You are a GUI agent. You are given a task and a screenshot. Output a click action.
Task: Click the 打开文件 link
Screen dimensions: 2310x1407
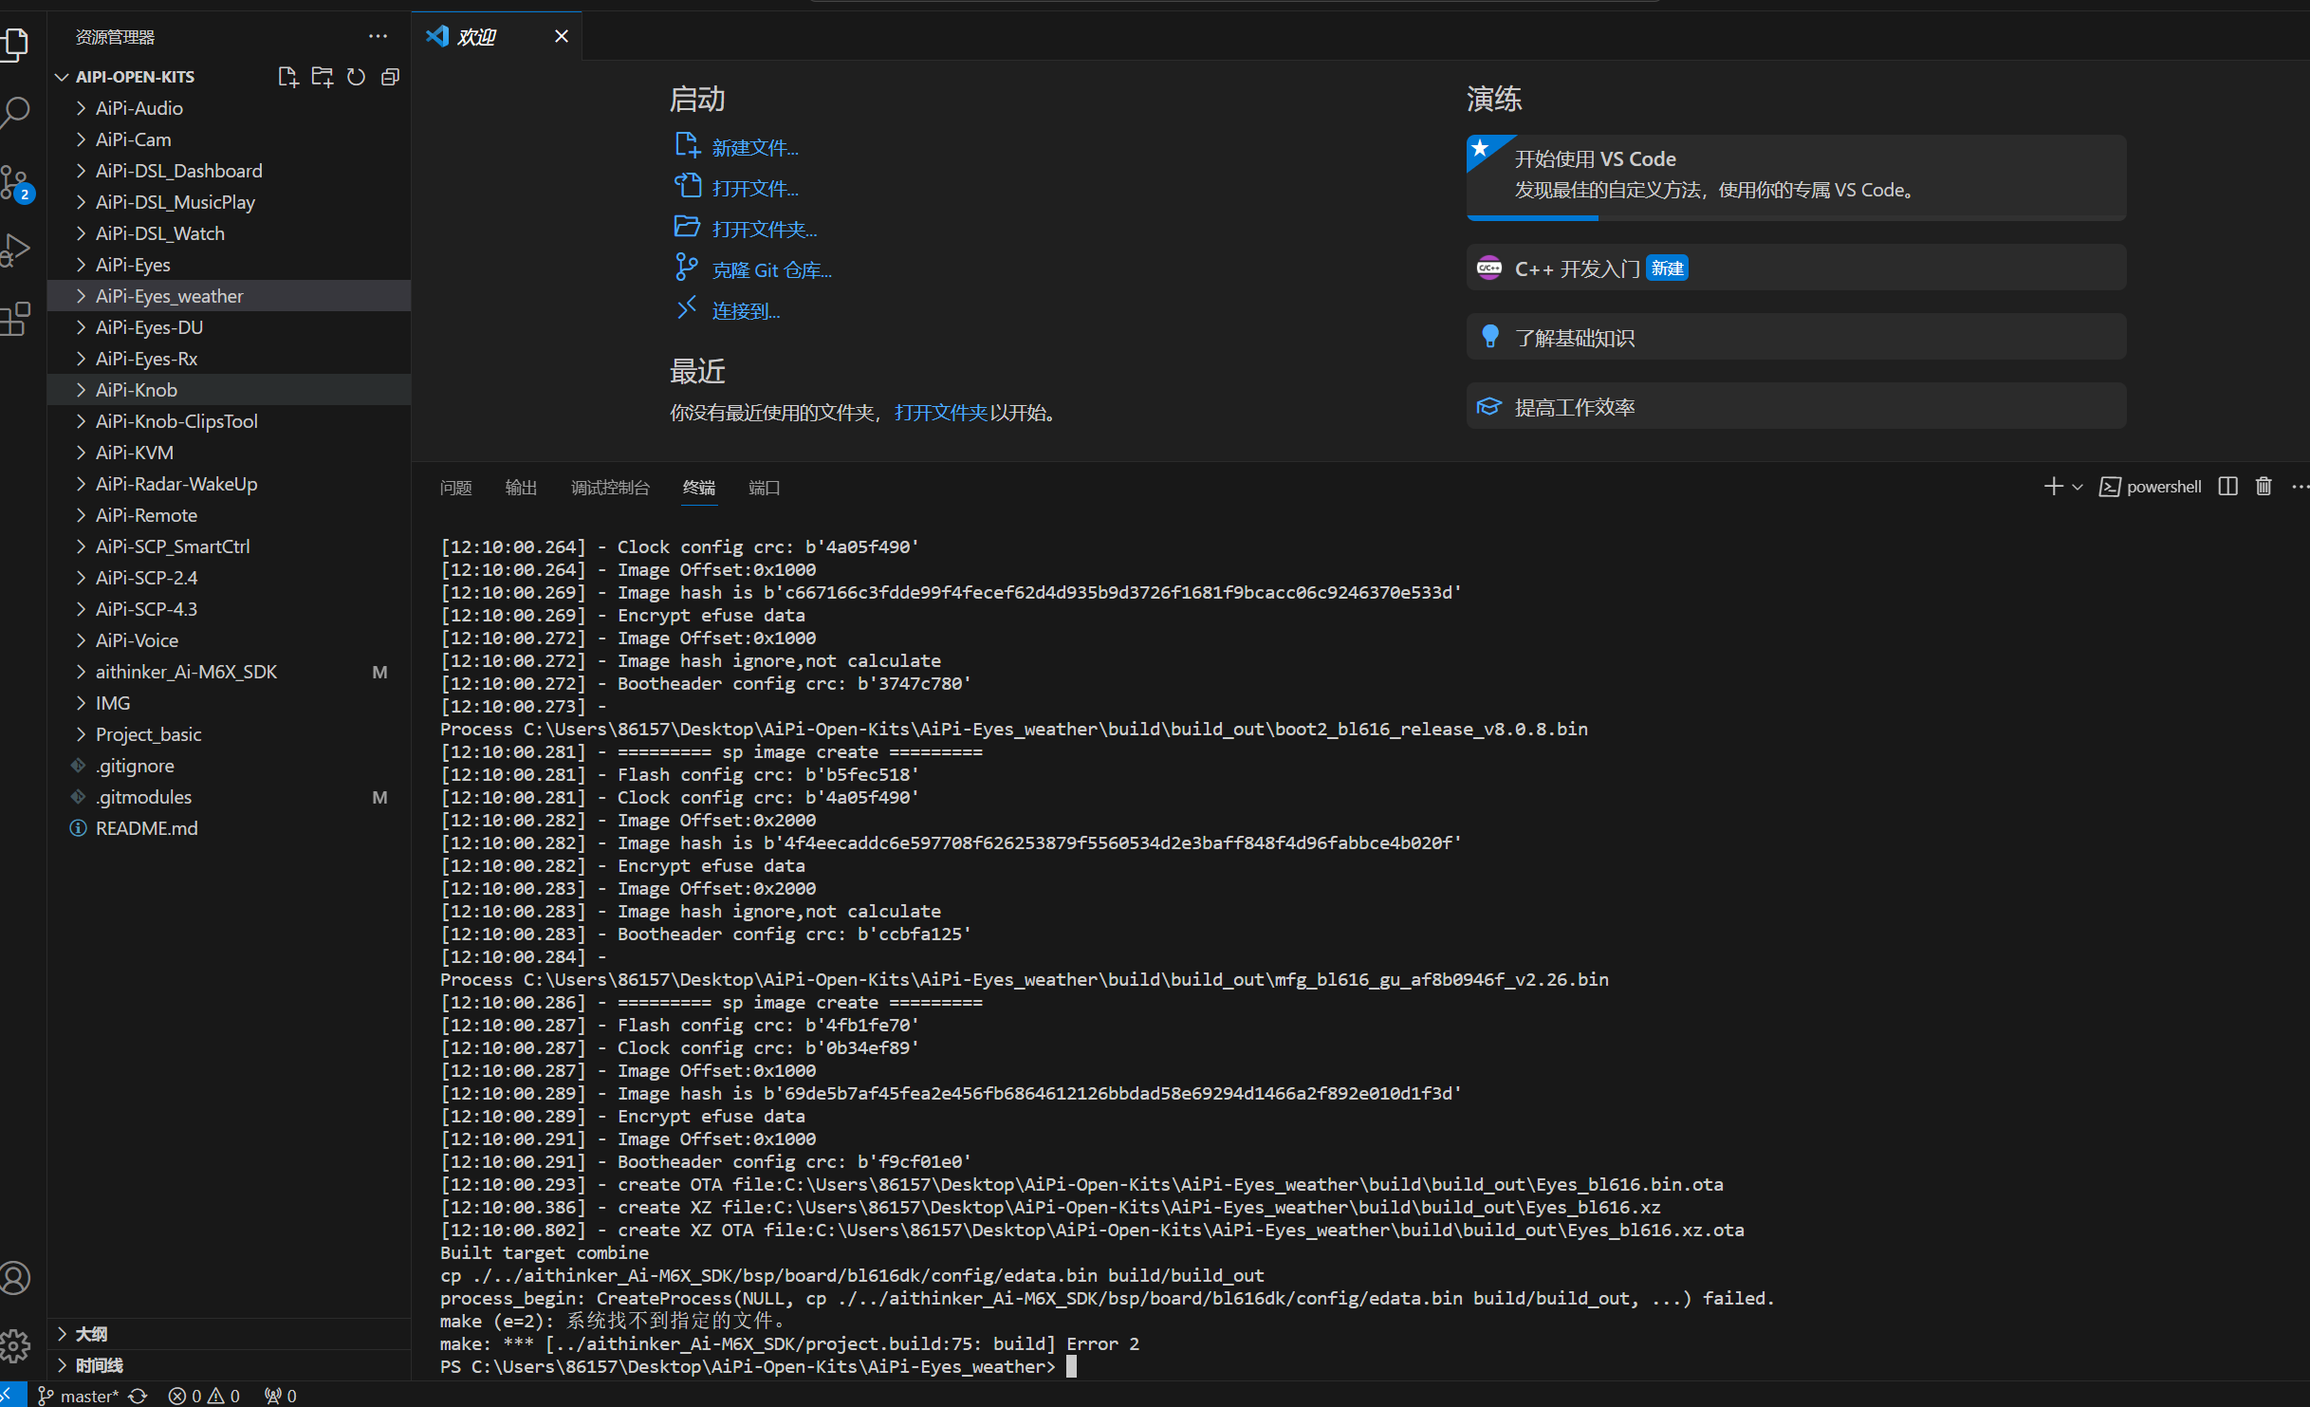click(755, 189)
